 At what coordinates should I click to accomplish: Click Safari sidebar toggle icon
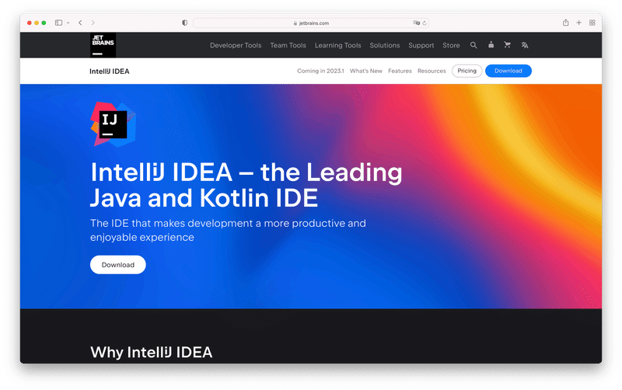click(x=59, y=23)
